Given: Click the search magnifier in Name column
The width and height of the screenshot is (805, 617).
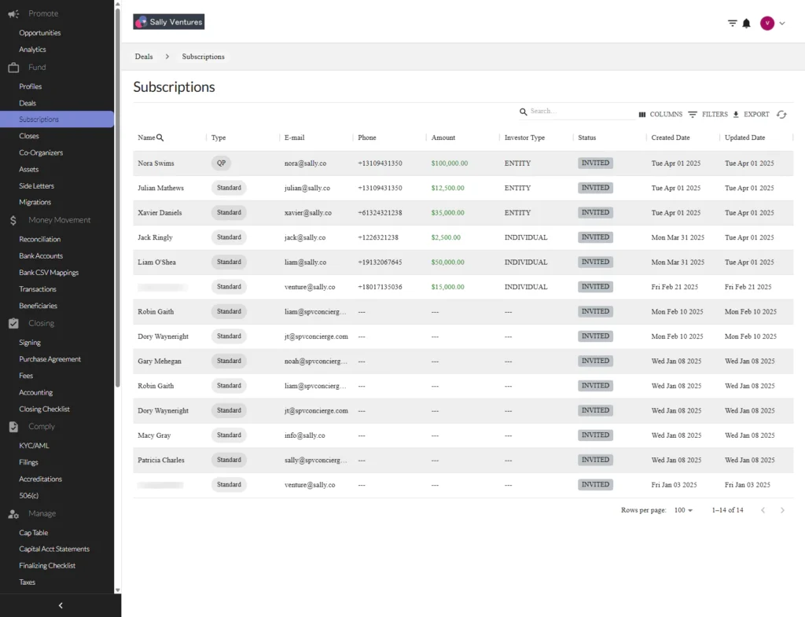Looking at the screenshot, I should 160,138.
